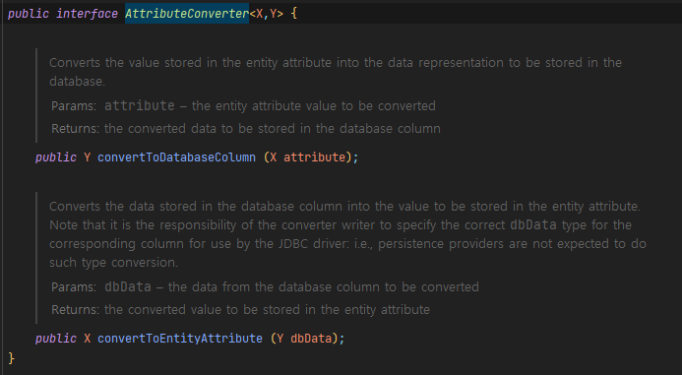This screenshot has width=682, height=375.
Task: Click the attribute parameter in convertToDatabaseColumn signature
Action: pos(315,157)
